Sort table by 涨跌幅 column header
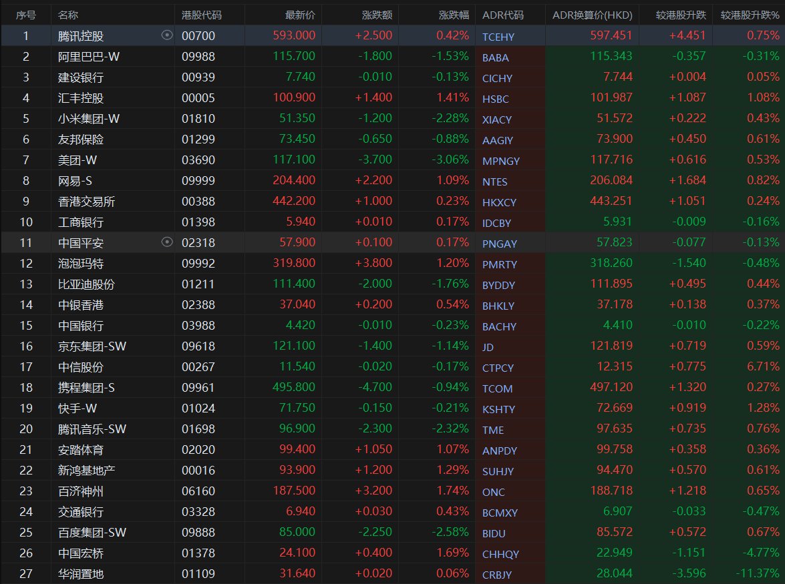Viewport: 785px width, 584px height. tap(454, 15)
